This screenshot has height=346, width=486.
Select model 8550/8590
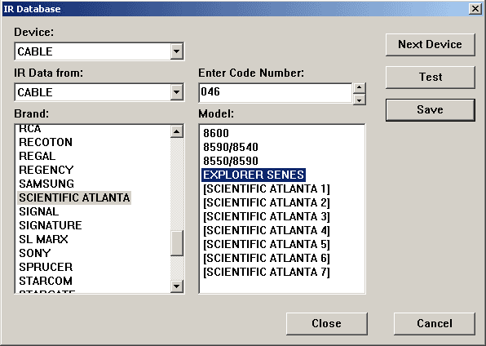pos(231,161)
